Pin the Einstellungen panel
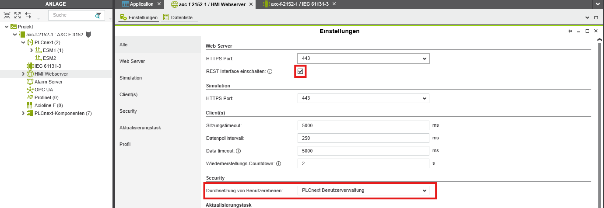 click(x=570, y=31)
